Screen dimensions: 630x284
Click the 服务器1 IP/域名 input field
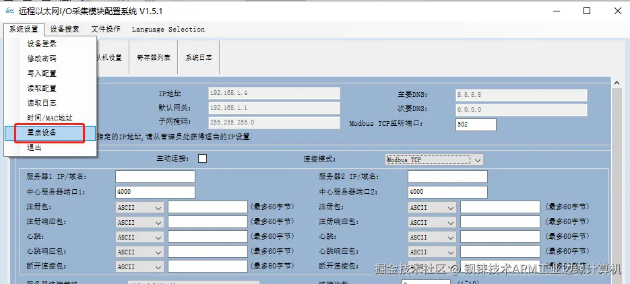pos(155,177)
